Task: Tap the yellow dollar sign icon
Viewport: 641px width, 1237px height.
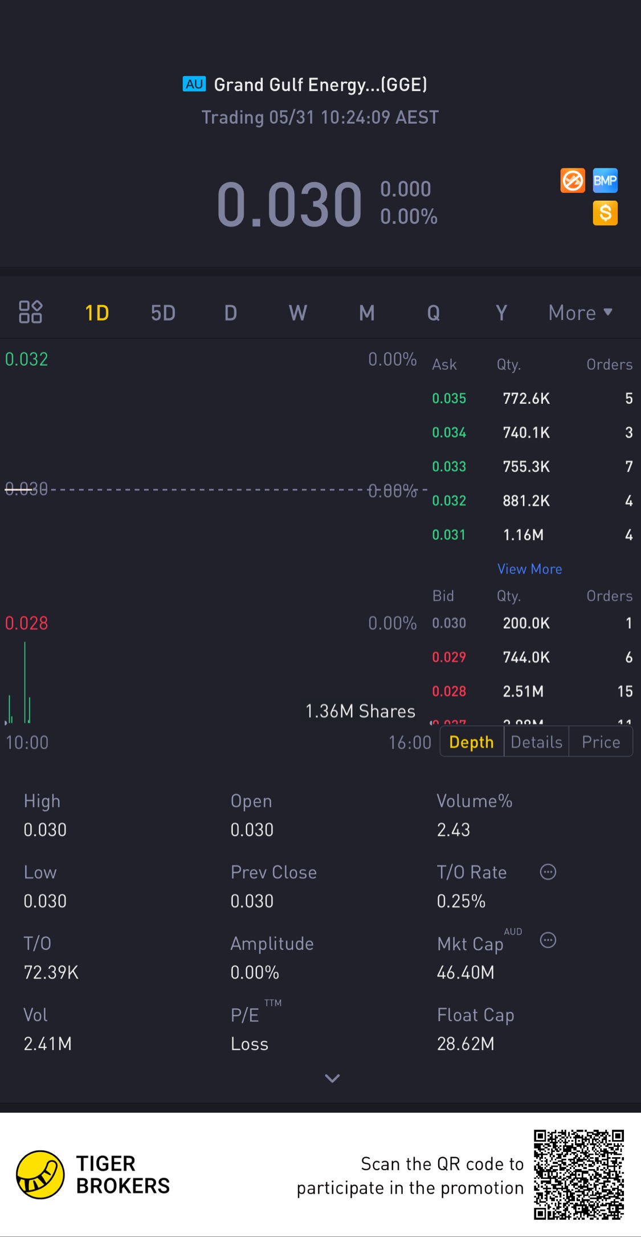Action: coord(605,213)
